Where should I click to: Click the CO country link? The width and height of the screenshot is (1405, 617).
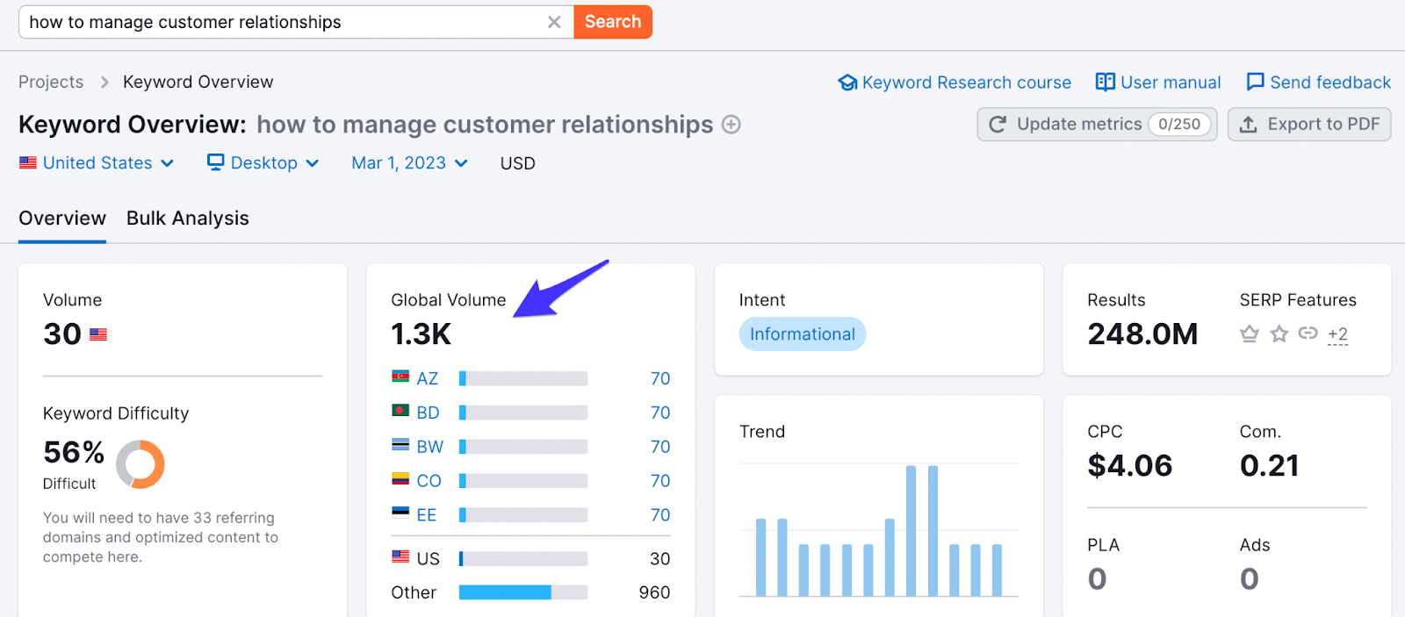[x=429, y=481]
